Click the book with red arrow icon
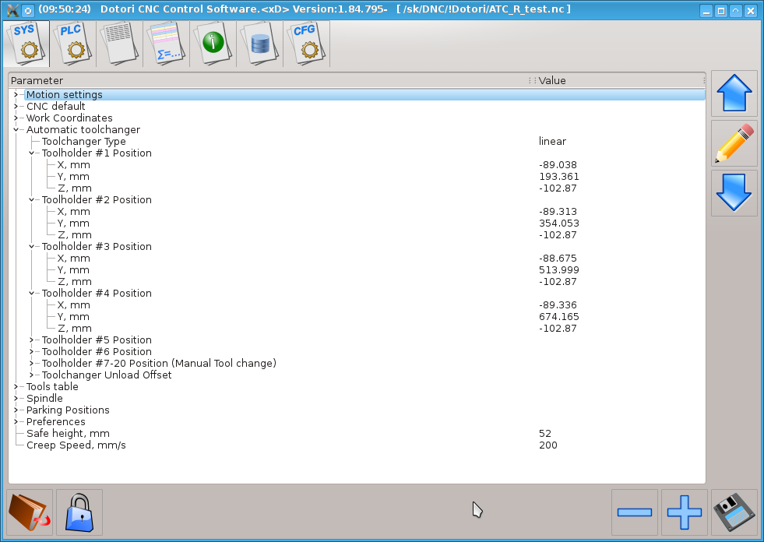Image resolution: width=764 pixels, height=542 pixels. [30, 512]
